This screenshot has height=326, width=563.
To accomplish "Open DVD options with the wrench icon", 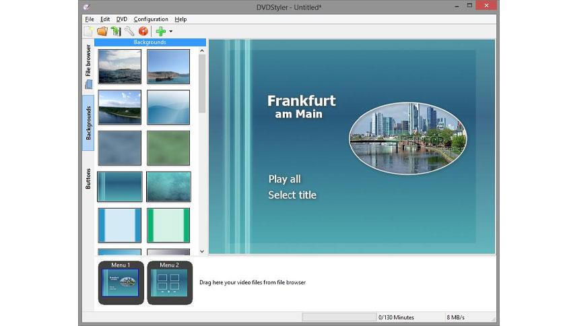I will tap(129, 32).
